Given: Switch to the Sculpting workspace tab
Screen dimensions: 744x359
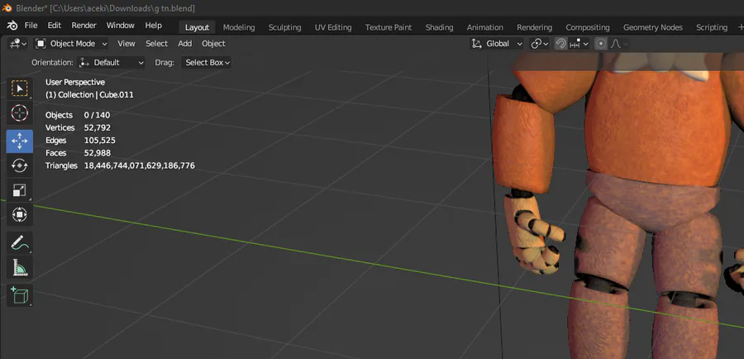Looking at the screenshot, I should tap(284, 27).
